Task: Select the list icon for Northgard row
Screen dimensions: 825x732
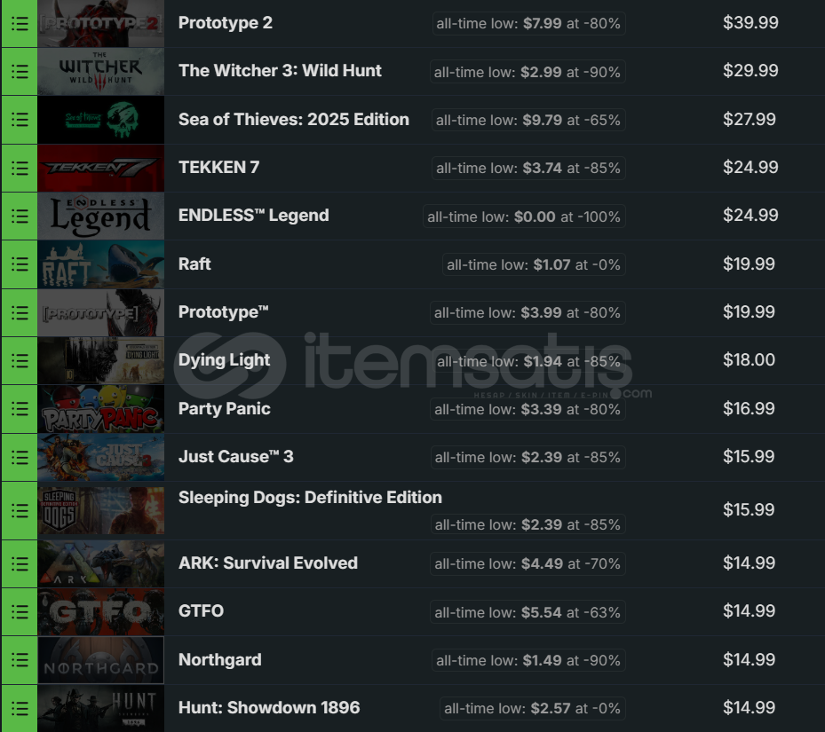Action: 20,660
